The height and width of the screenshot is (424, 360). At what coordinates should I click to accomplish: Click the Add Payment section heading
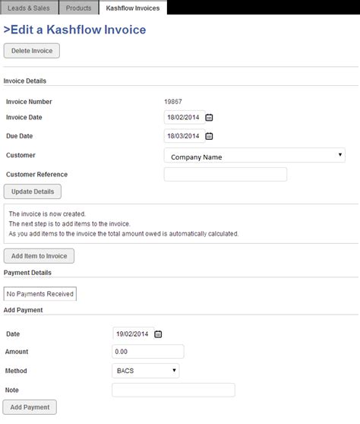[x=24, y=310]
